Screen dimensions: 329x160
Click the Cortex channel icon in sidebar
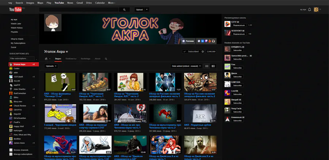(11, 69)
